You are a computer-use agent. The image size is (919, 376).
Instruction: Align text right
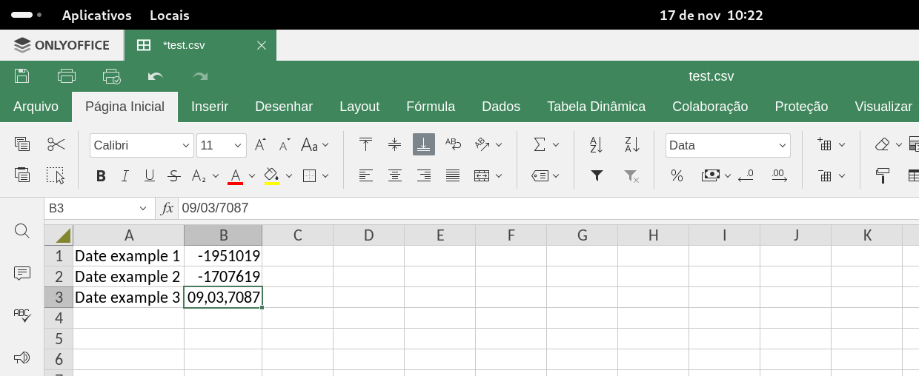[x=424, y=175]
